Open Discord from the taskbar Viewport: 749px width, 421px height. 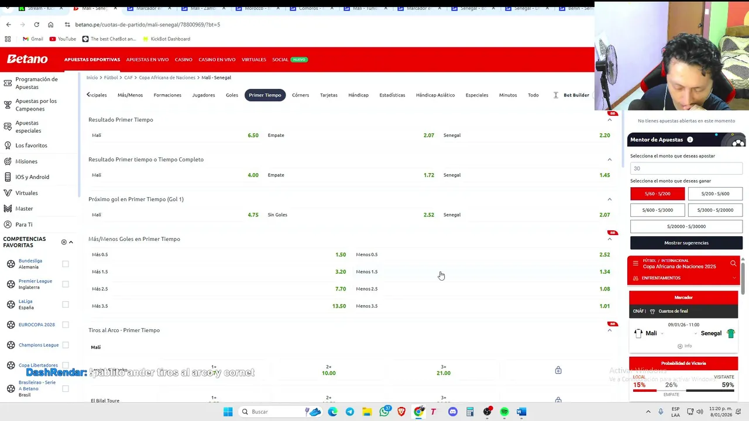pyautogui.click(x=453, y=412)
